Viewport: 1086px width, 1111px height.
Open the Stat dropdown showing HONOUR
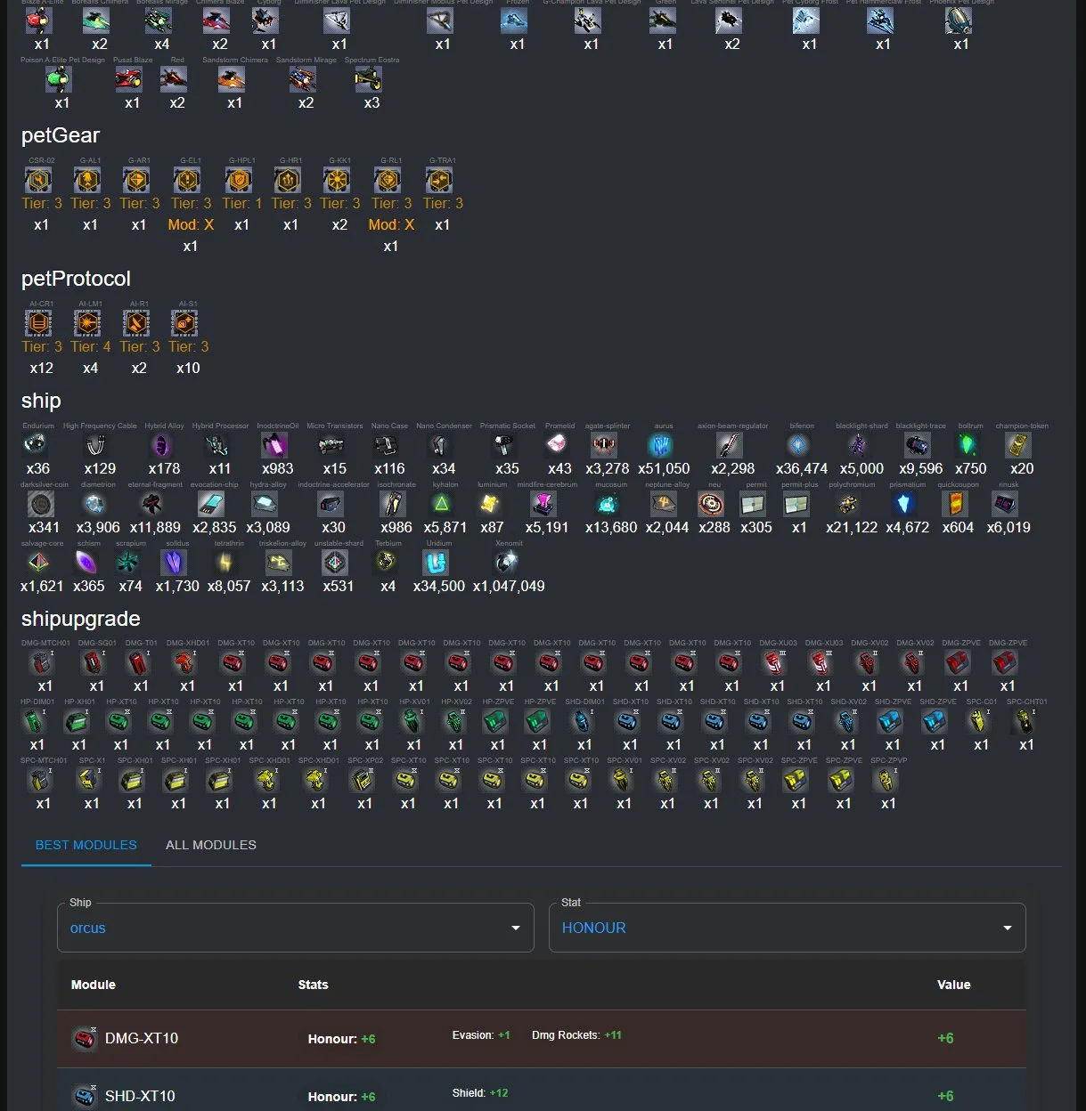coord(788,928)
